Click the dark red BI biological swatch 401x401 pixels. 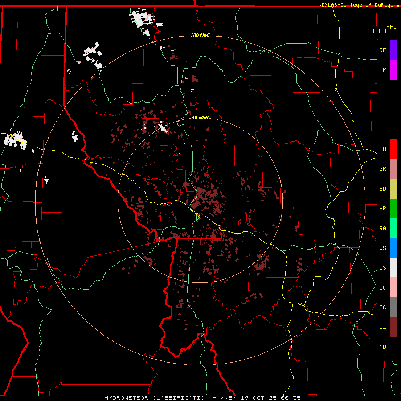coord(393,327)
